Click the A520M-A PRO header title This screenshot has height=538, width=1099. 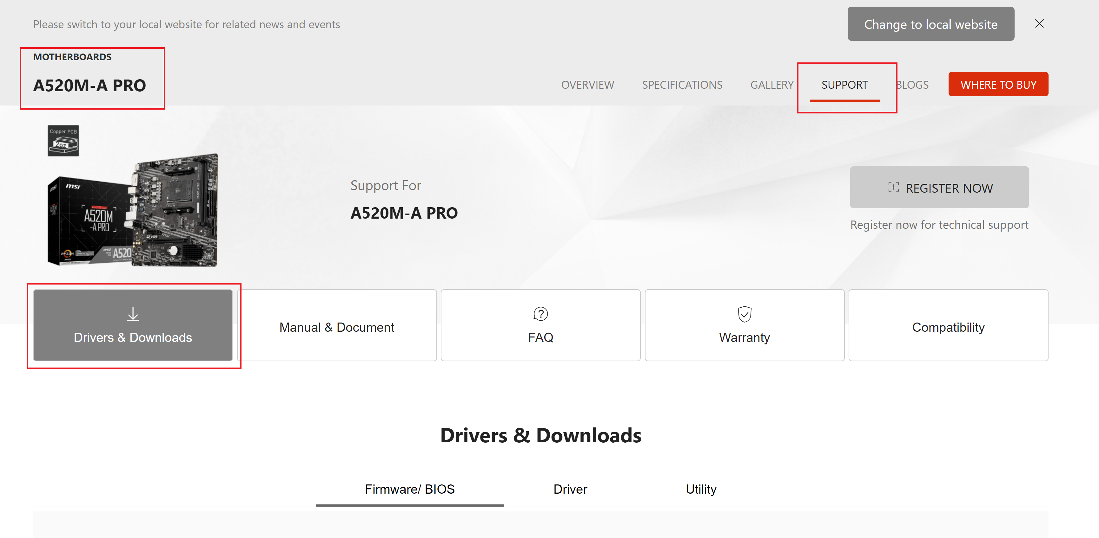[x=89, y=86]
